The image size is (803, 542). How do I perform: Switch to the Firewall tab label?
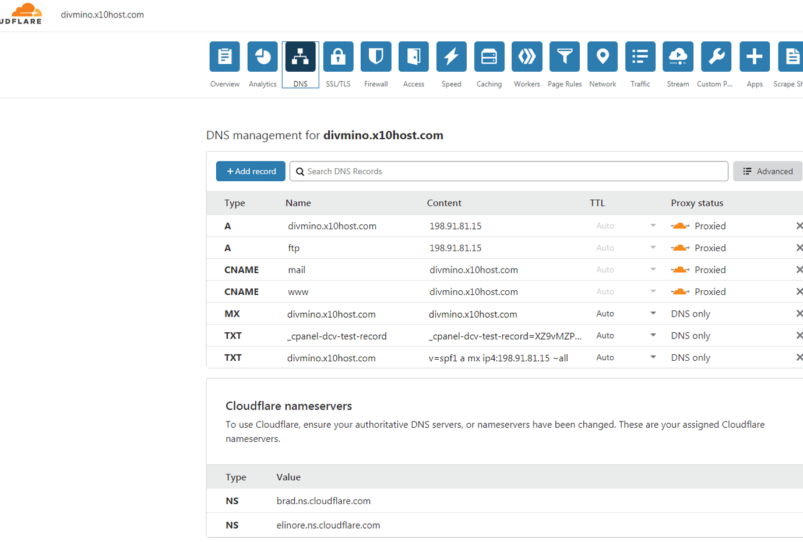pos(376,84)
